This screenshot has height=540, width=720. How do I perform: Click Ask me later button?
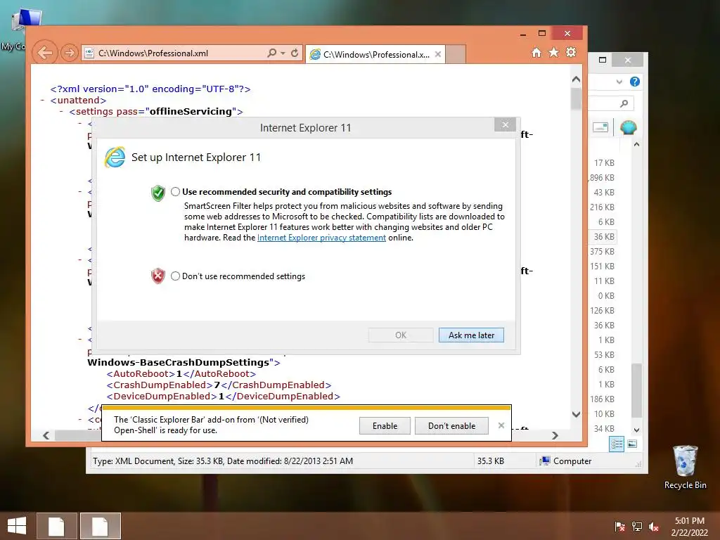(x=471, y=335)
